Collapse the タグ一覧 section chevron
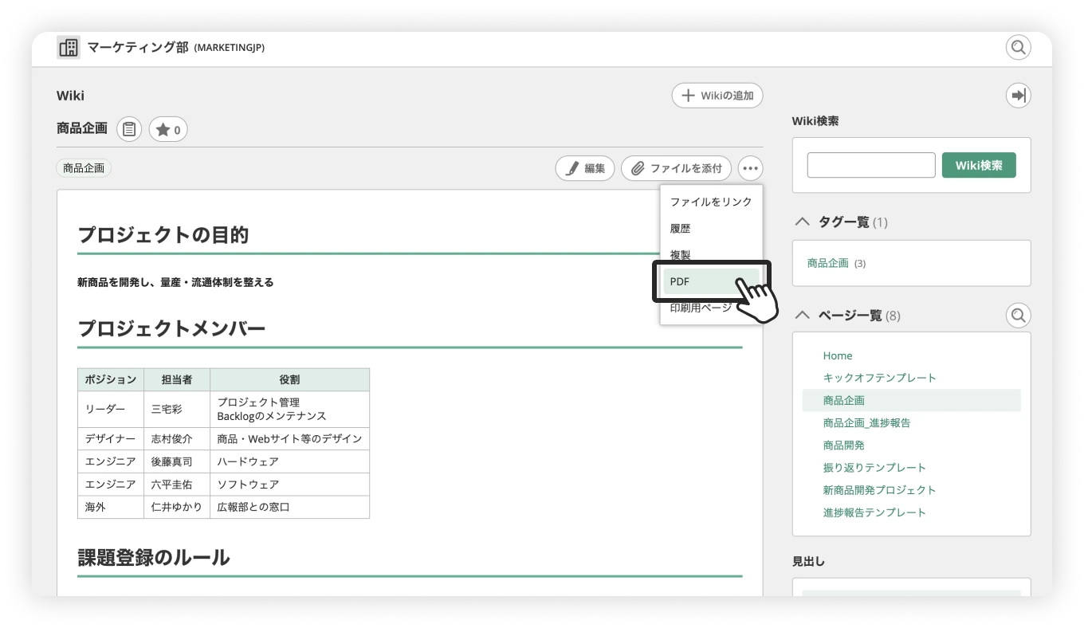This screenshot has height=628, width=1084. coord(803,222)
